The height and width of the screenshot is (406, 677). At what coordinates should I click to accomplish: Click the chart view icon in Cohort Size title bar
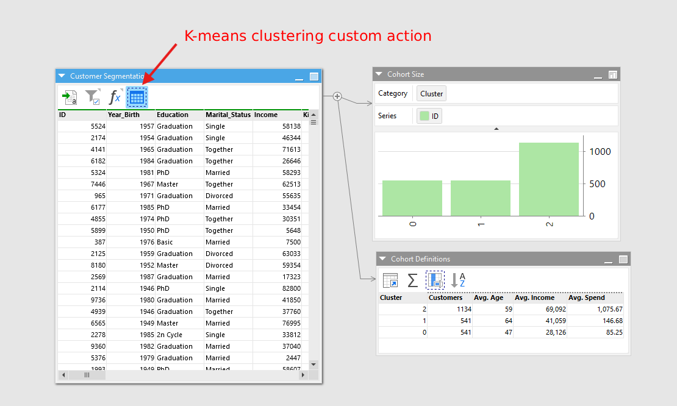click(613, 74)
